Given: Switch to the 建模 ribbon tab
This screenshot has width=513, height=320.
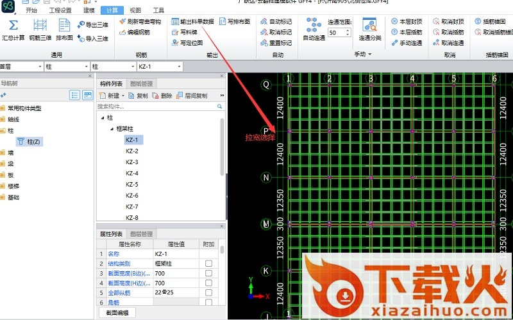Looking at the screenshot, I should [x=90, y=11].
